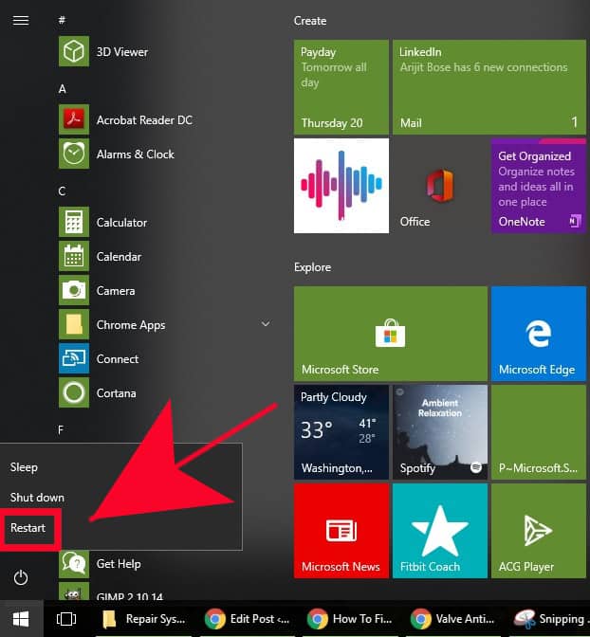This screenshot has height=637, width=590.
Task: Open the ACG Player tile
Action: pos(539,531)
